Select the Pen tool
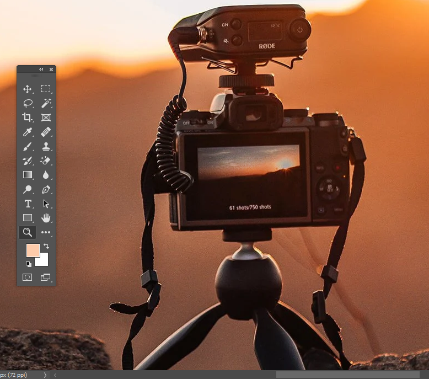The image size is (429, 379). pyautogui.click(x=46, y=189)
